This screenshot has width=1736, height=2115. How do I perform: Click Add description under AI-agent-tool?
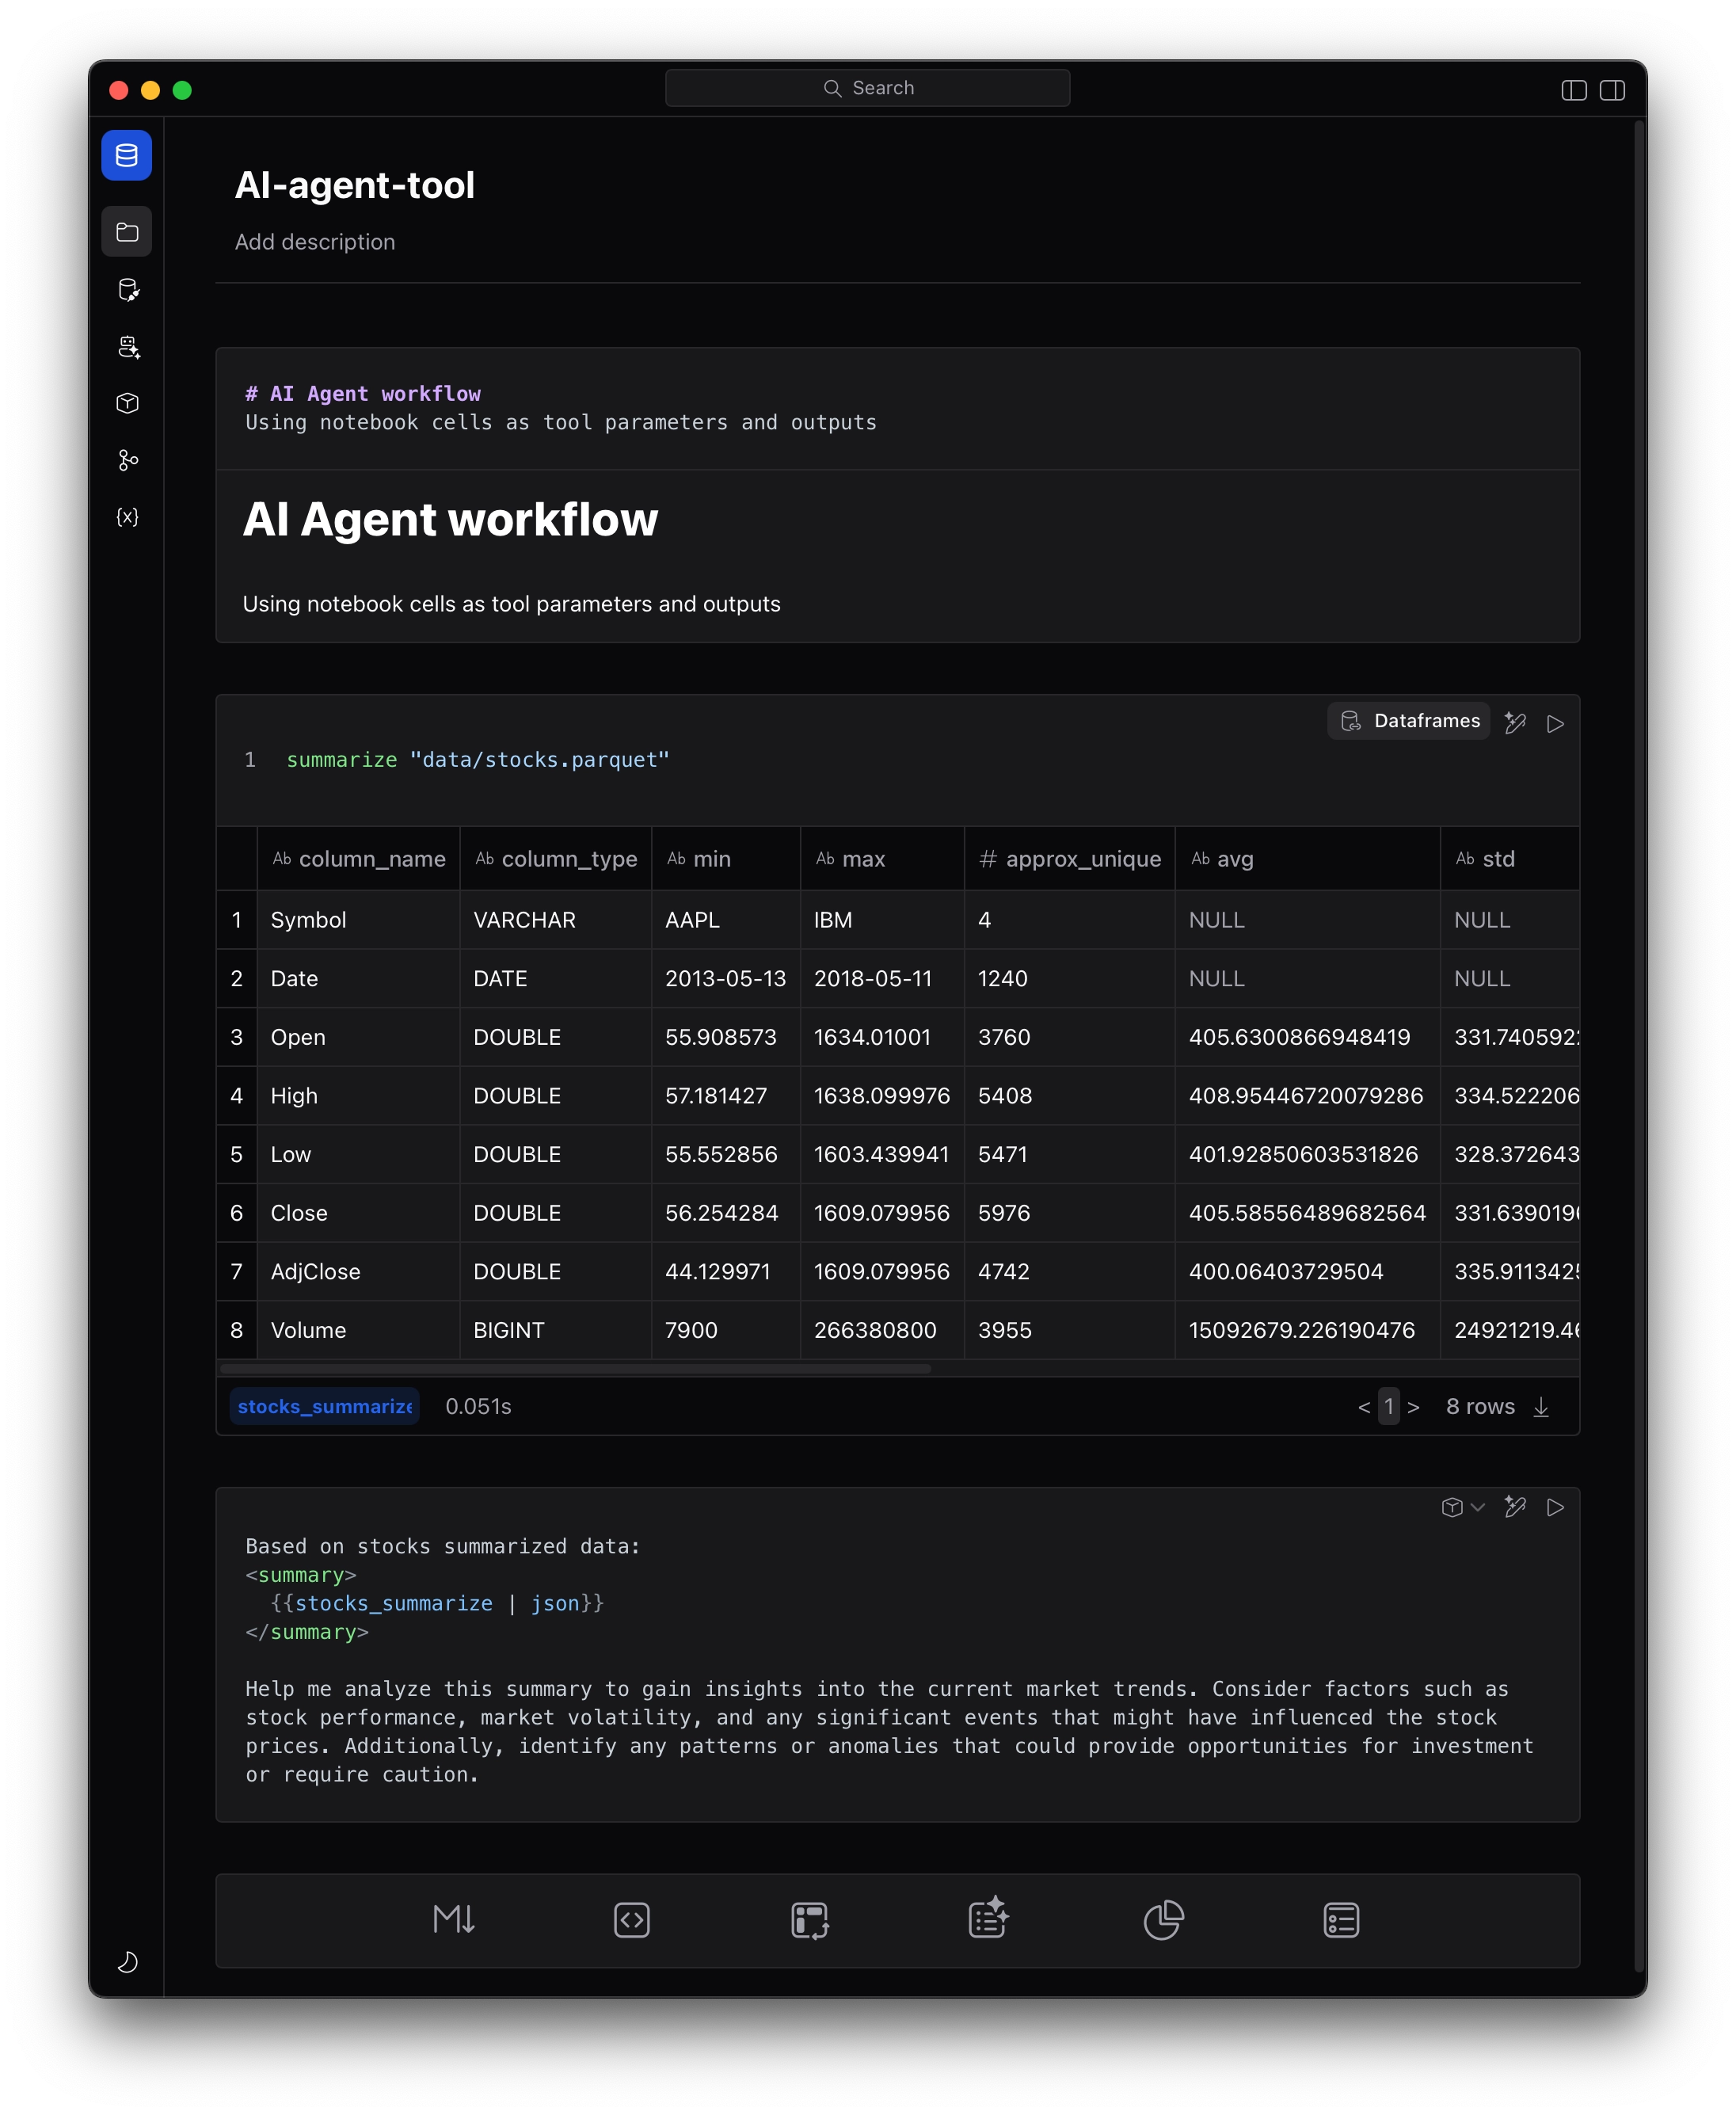coord(315,242)
